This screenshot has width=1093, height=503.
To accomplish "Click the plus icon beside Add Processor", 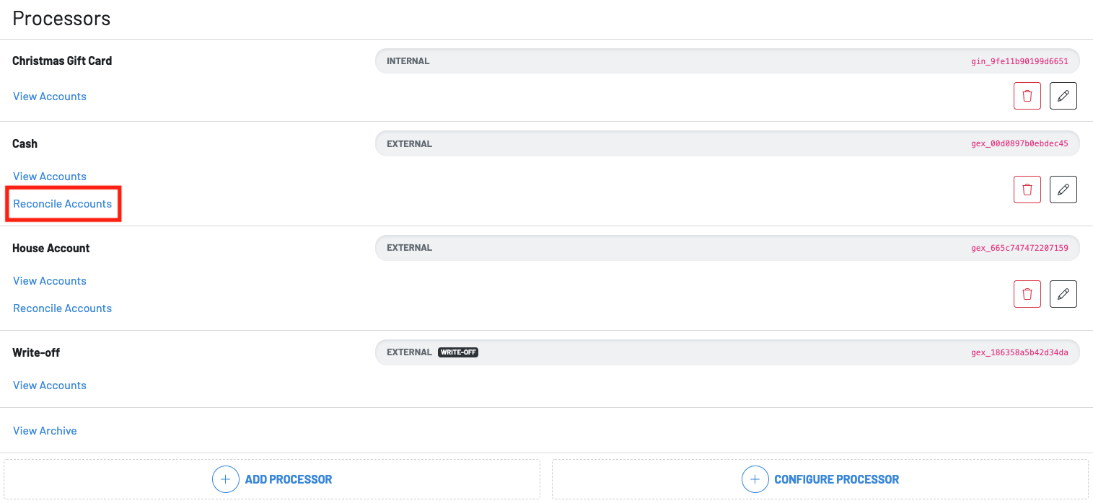I will tap(225, 479).
